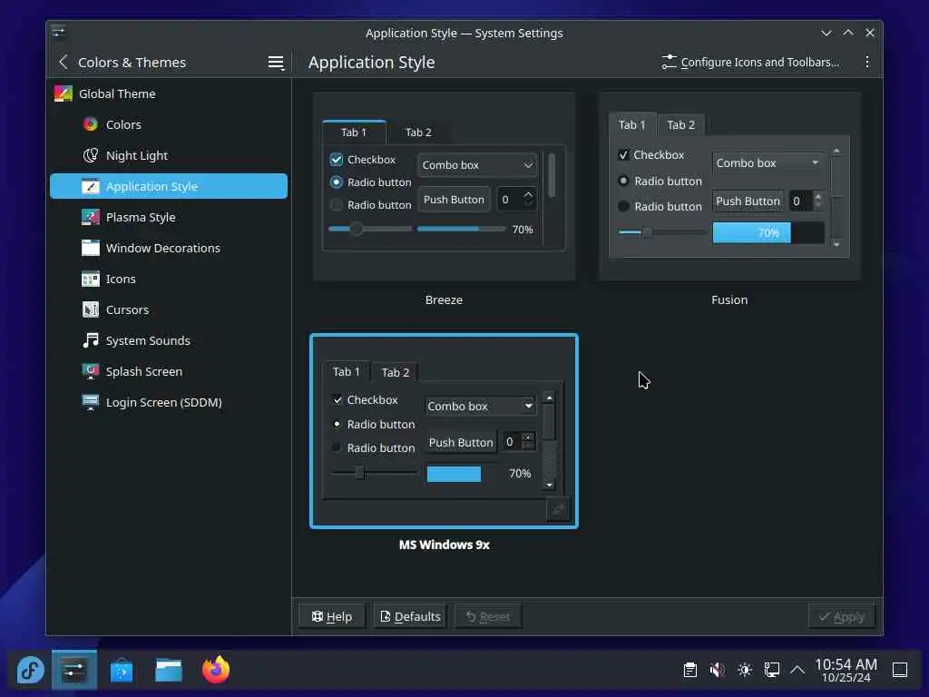
Task: Click the Plasma Style icon
Action: (x=90, y=217)
